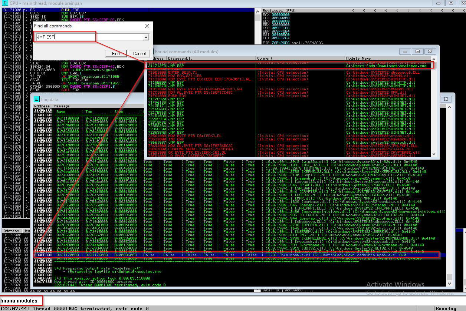Close the Find all commands dialog

147,26
